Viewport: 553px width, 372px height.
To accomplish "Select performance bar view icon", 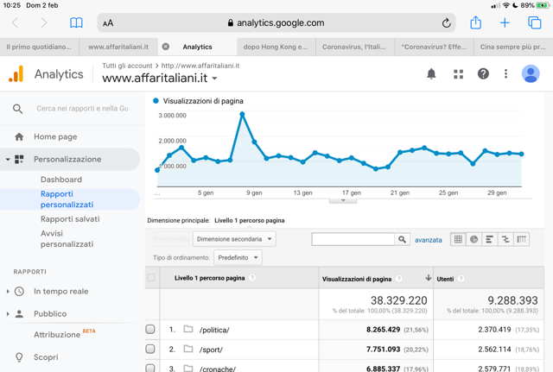I will pyautogui.click(x=490, y=239).
